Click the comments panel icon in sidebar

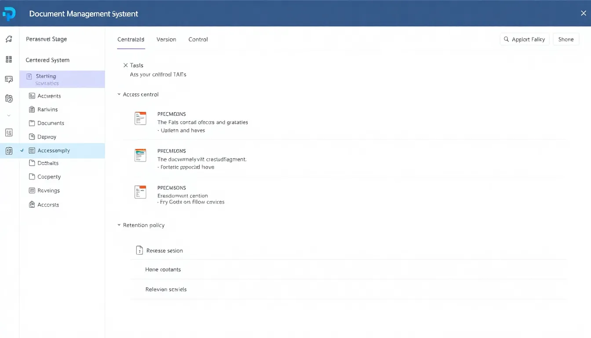9,79
